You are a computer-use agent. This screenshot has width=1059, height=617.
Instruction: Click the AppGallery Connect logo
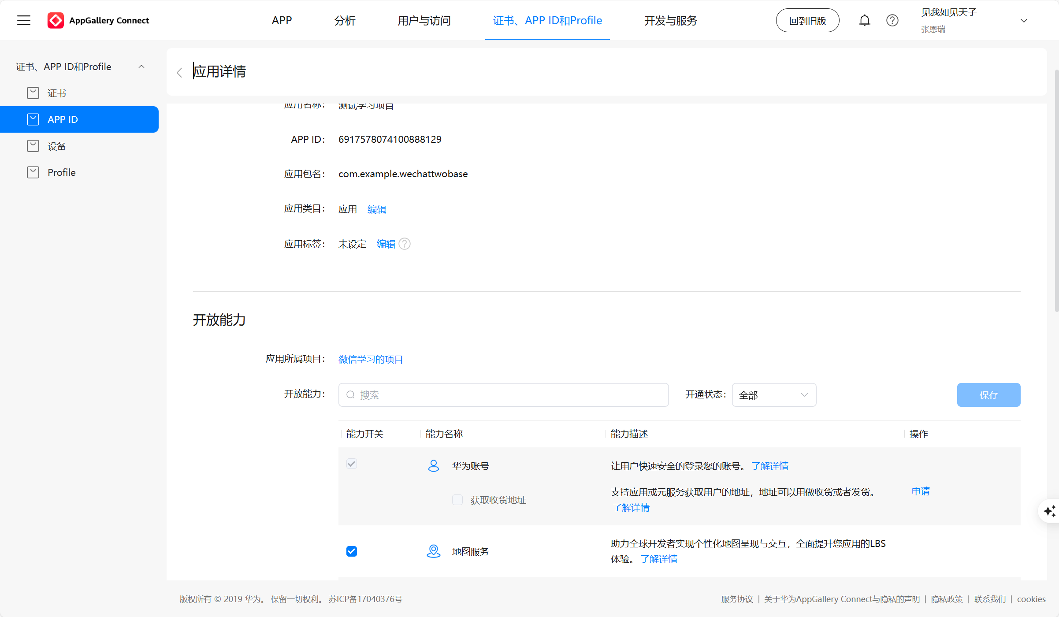(56, 20)
